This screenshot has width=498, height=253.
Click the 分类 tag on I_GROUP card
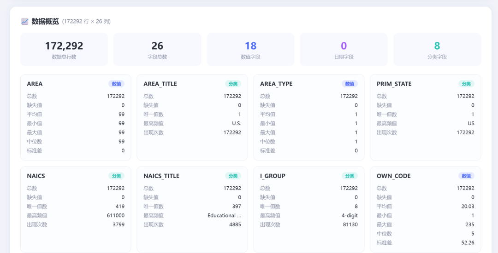point(350,176)
